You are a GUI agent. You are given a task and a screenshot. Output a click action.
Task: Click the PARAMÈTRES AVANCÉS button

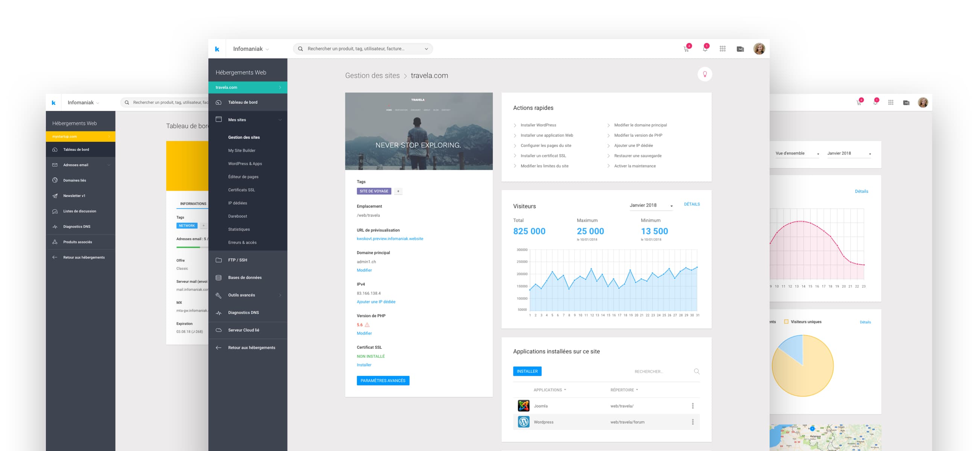click(383, 380)
